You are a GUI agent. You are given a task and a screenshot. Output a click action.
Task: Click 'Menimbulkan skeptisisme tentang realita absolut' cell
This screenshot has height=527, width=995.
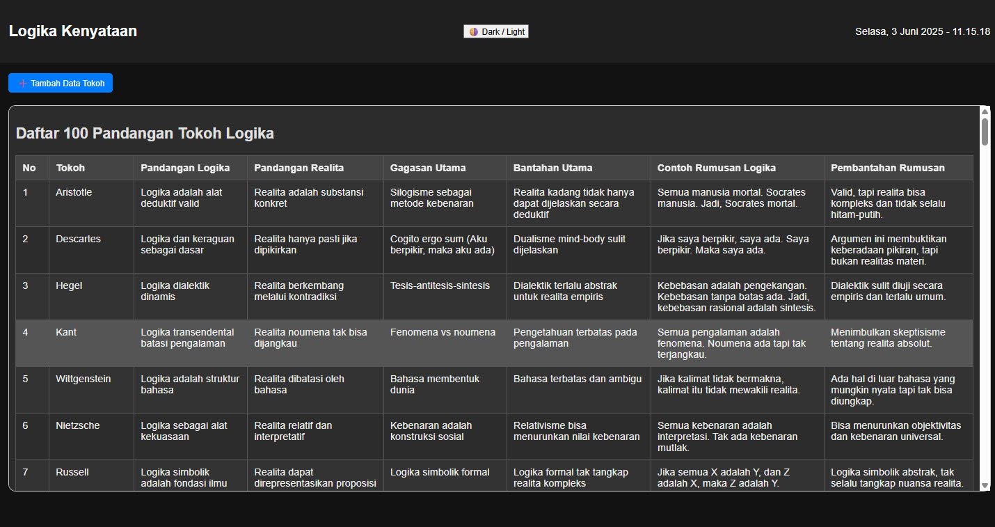(898, 343)
